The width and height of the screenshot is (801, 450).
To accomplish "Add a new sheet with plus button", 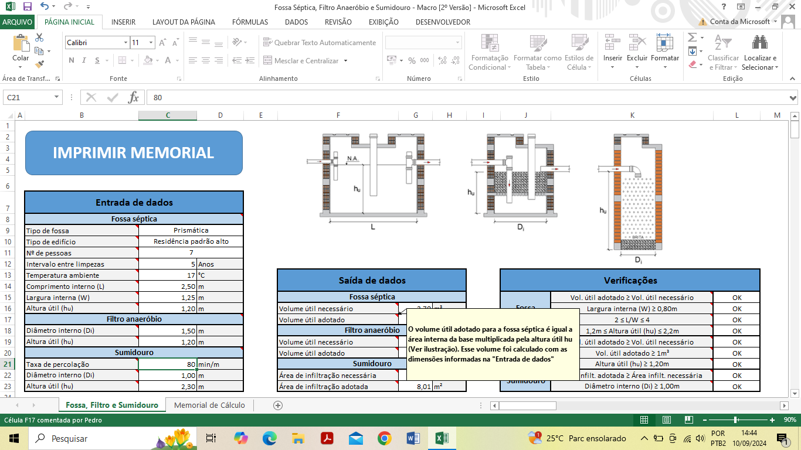I will [x=278, y=405].
